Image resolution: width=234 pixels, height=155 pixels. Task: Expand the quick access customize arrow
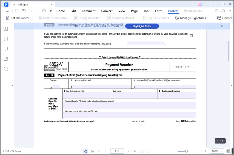click(51, 11)
